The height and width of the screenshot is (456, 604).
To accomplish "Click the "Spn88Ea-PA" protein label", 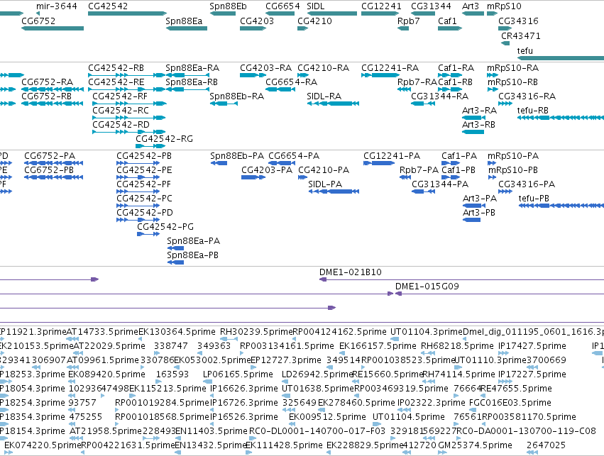I will (x=193, y=241).
